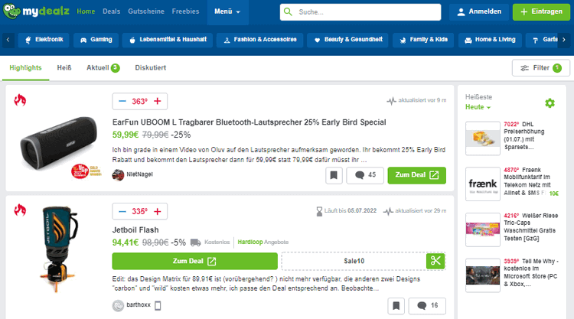Bookmark the EarFun UBOOM L deal
The image size is (574, 319).
click(333, 175)
